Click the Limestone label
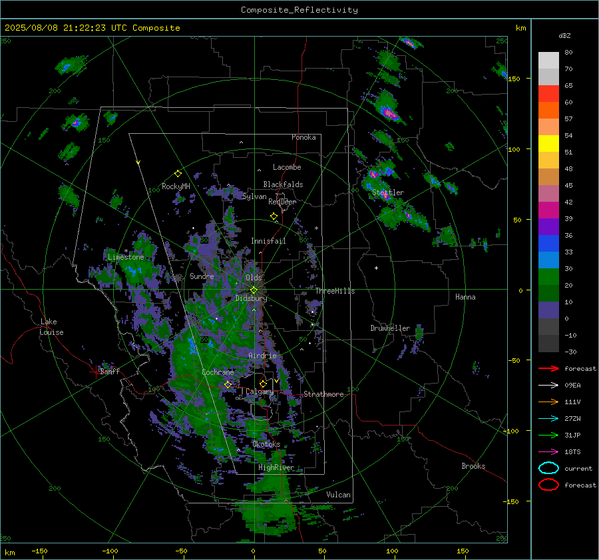The height and width of the screenshot is (560, 599). pos(126,257)
